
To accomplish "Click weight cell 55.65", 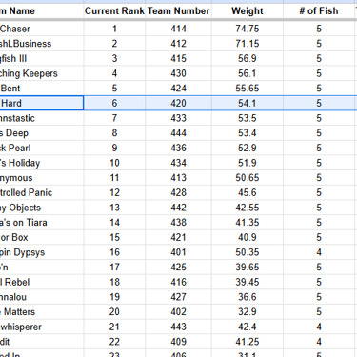I will [248, 89].
